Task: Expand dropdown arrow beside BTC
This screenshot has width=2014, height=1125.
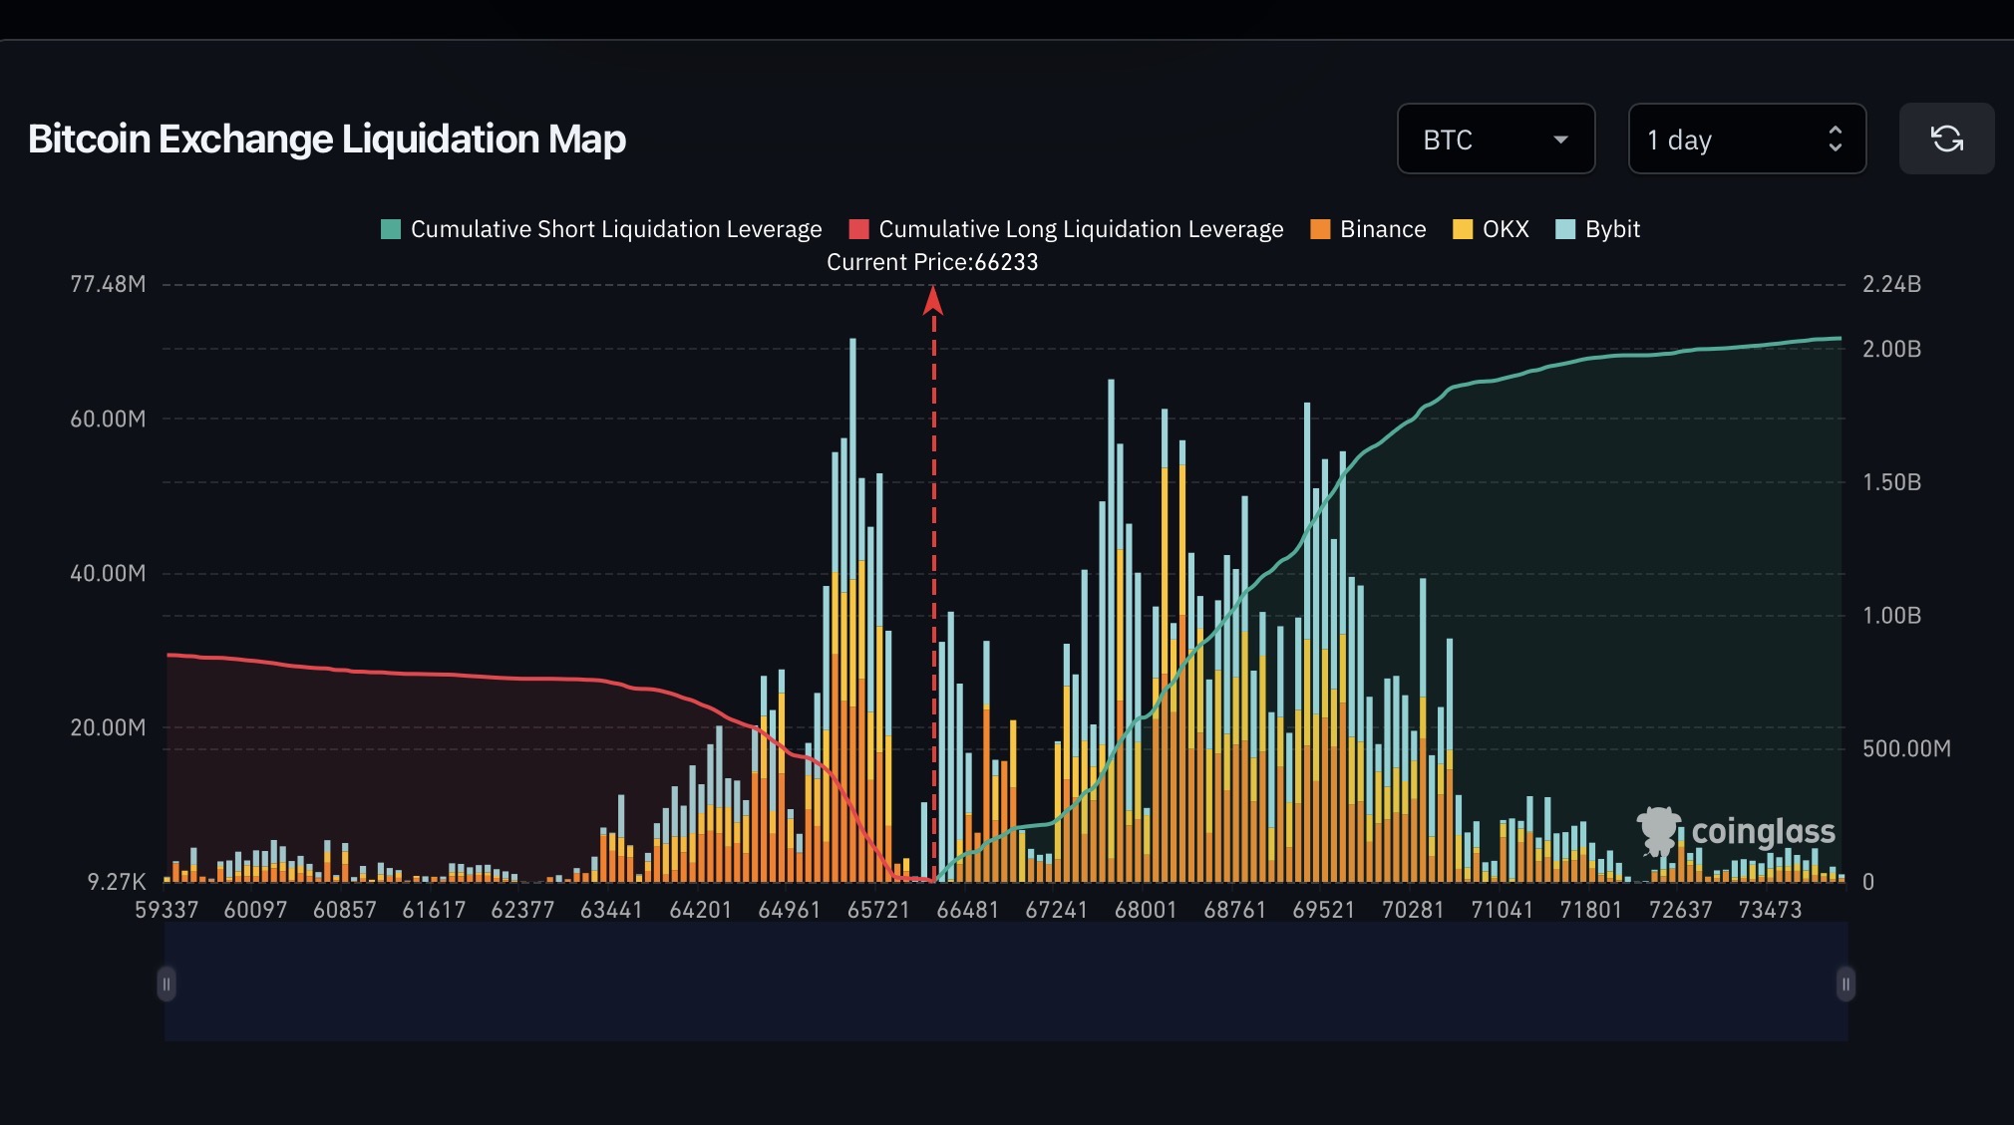Action: [x=1560, y=140]
